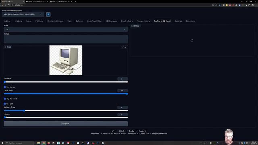Toggle the Use fp16 checkbox
Screen dimensions: 258x145
(x=4, y=104)
